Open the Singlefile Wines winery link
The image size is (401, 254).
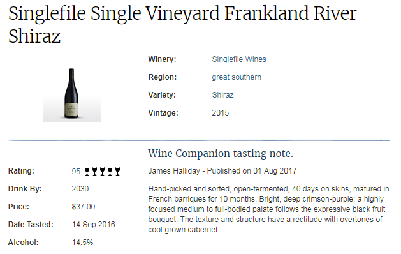click(x=239, y=59)
